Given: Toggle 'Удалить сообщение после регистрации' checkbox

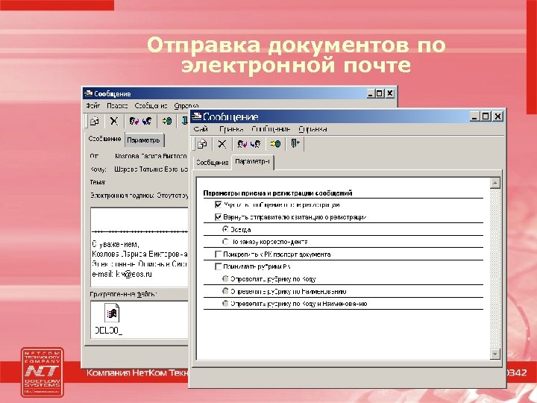Looking at the screenshot, I should click(x=218, y=204).
